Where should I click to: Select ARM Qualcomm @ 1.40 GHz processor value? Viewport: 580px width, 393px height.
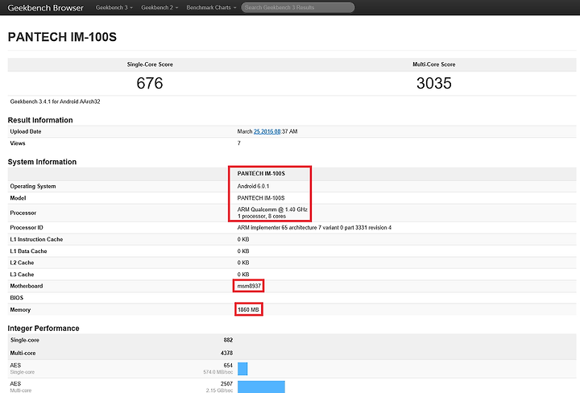(272, 209)
